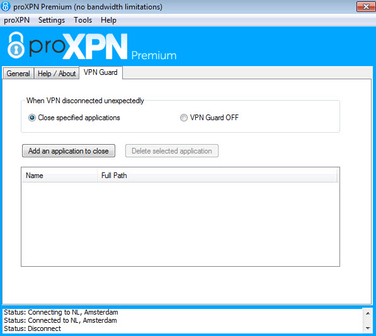The width and height of the screenshot is (376, 336).
Task: Select the VPN Guard tab
Action: coord(101,72)
